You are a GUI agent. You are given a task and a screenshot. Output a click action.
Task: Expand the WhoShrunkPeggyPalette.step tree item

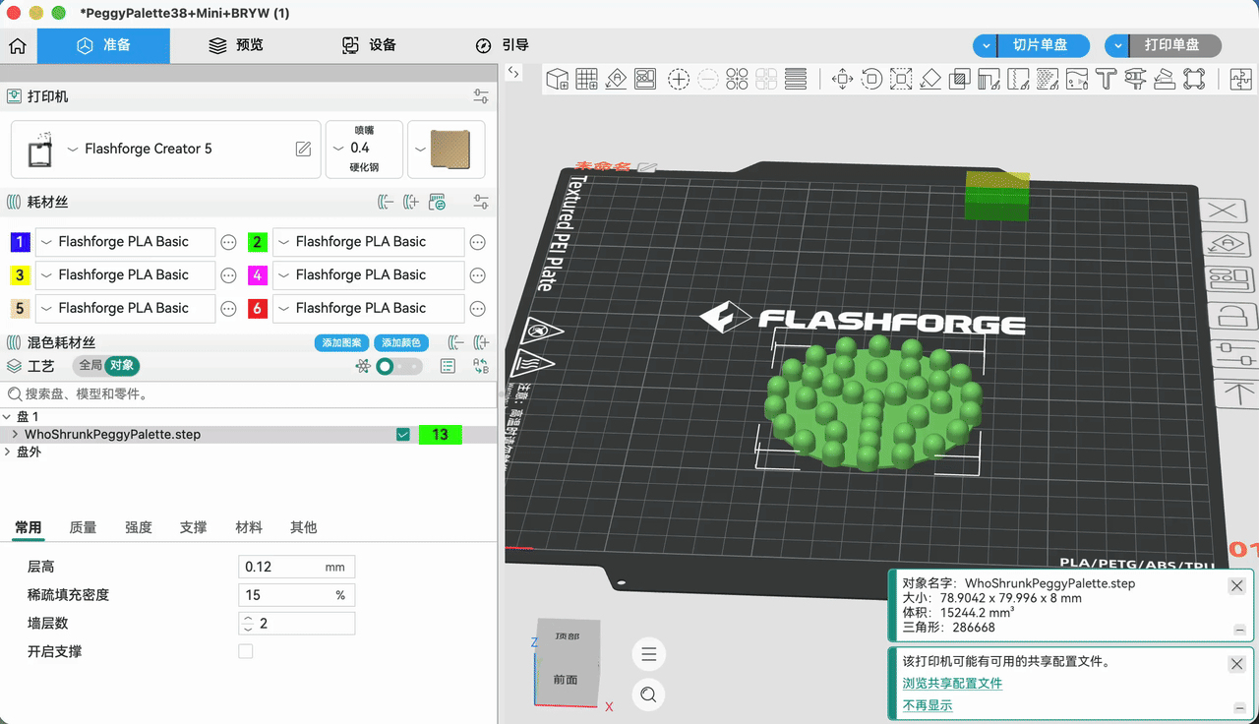[15, 434]
